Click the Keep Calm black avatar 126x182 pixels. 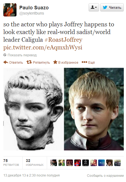86,163
